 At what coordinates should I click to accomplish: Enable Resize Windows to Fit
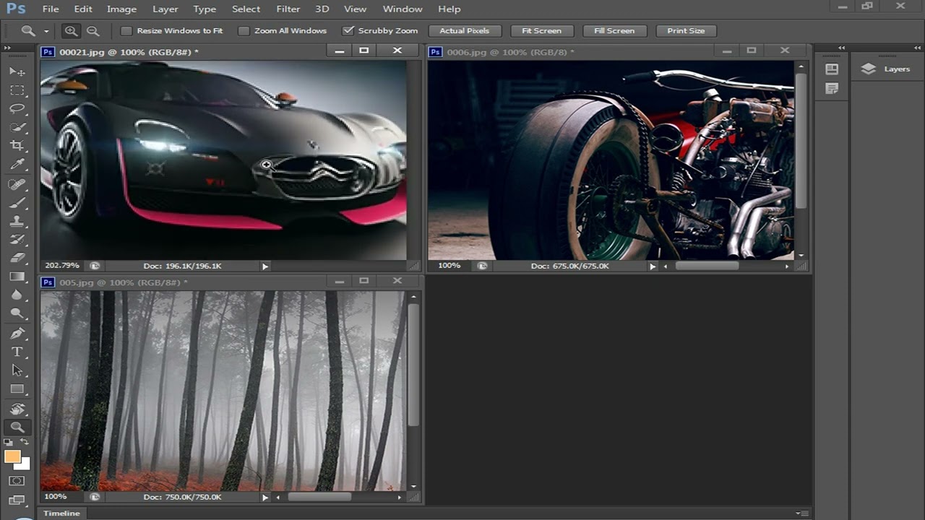coord(126,31)
